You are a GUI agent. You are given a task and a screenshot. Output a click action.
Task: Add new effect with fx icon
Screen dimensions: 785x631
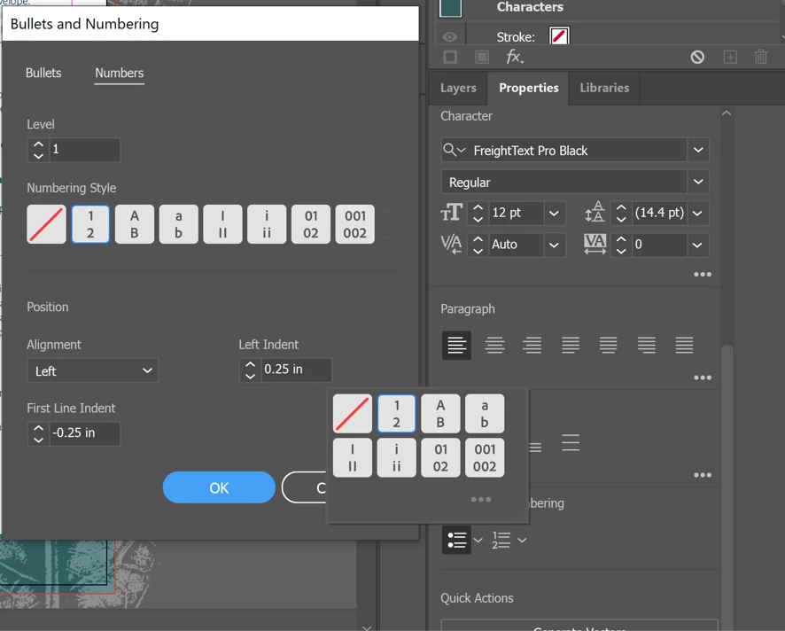click(x=514, y=57)
